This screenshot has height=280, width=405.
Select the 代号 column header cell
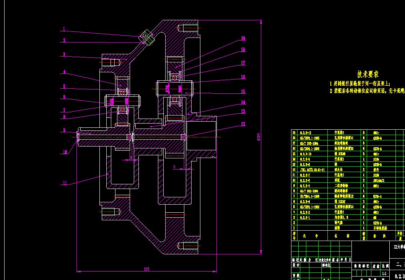[312, 236]
